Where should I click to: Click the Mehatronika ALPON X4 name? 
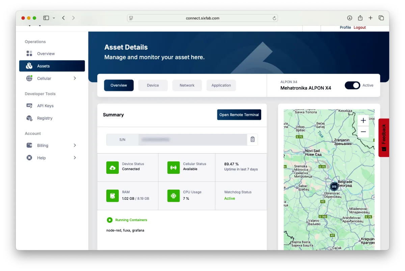(306, 88)
